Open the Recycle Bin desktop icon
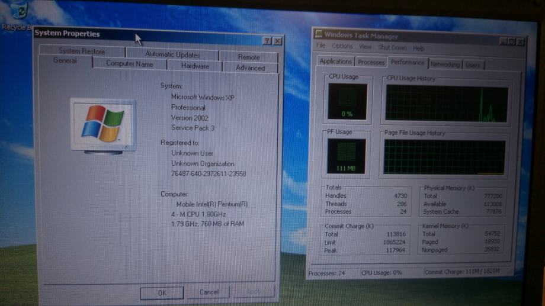 (x=19, y=15)
